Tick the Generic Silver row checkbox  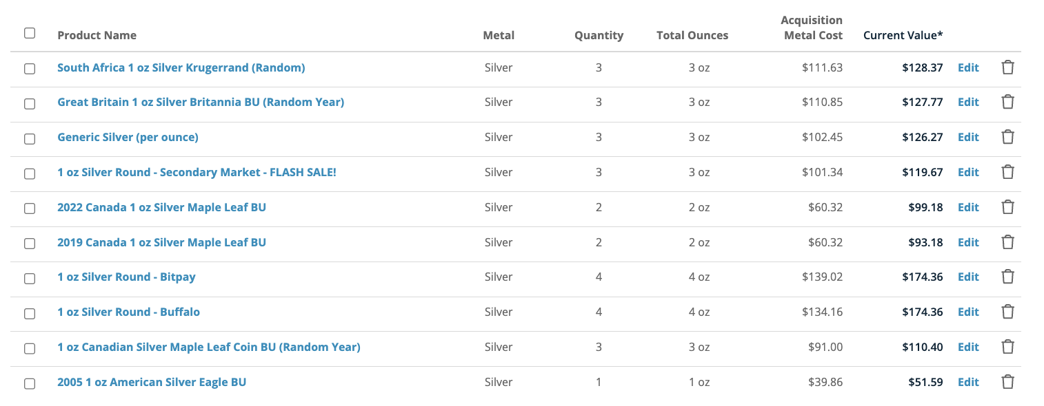[x=30, y=138]
